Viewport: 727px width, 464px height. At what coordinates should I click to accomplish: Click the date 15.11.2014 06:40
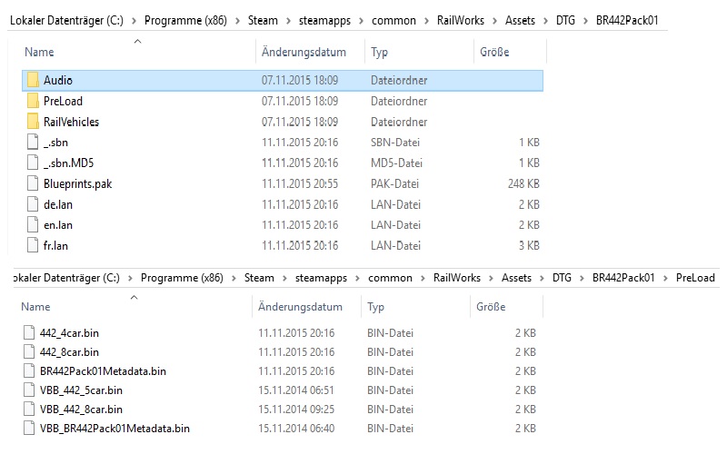296,429
